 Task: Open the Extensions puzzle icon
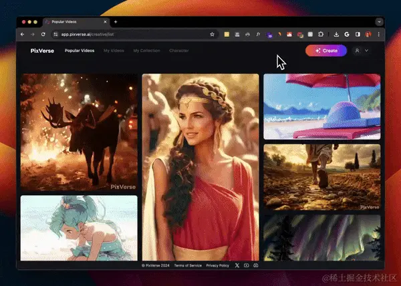[321, 34]
